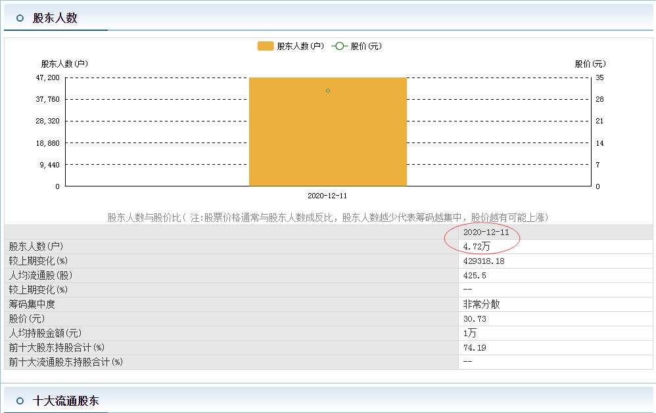The image size is (656, 413).
Task: Click the 47,200 tick on left axis
Action: click(x=47, y=77)
